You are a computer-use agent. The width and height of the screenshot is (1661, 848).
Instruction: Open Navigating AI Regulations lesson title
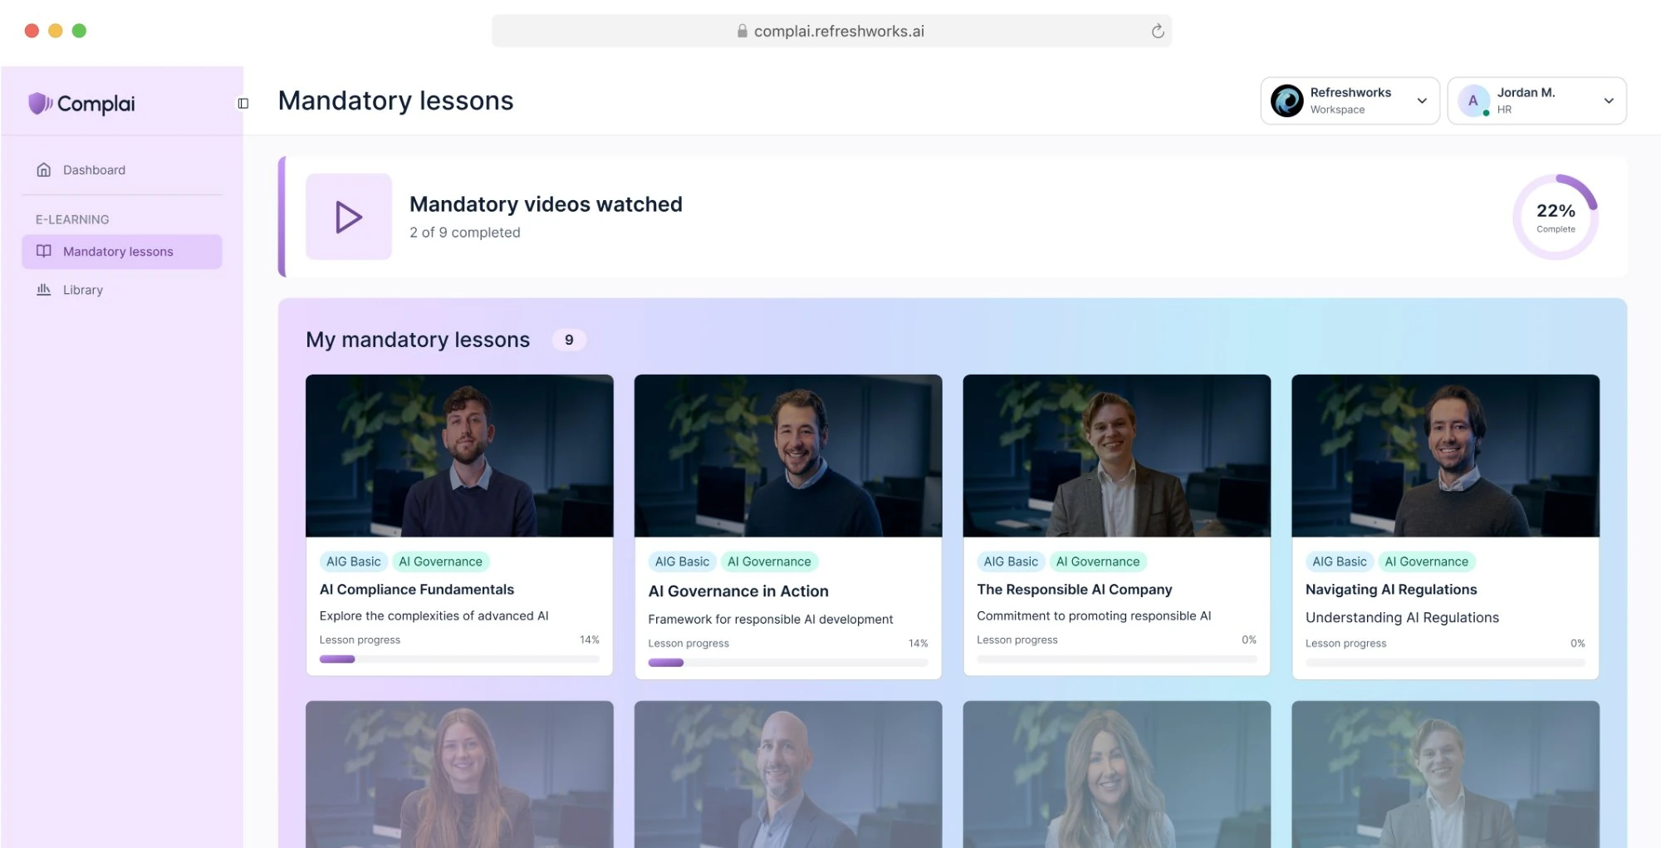click(1390, 589)
